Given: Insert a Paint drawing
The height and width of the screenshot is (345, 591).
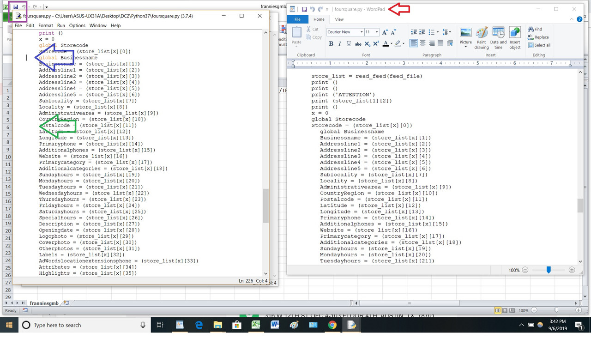Looking at the screenshot, I should tap(482, 38).
